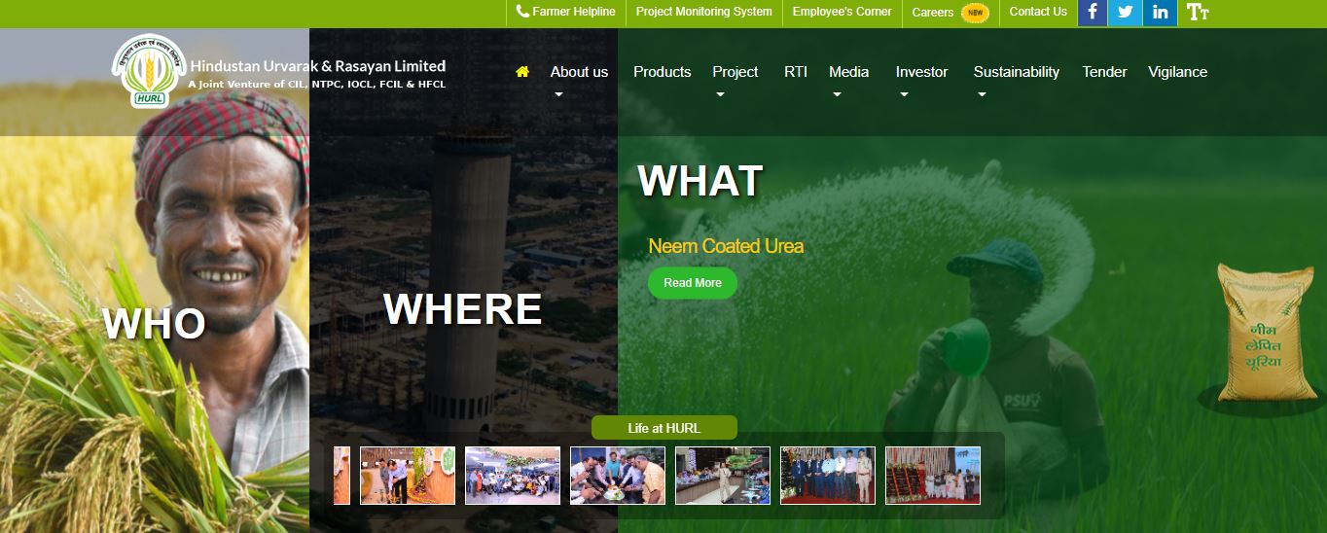Open the Contact Us link
This screenshot has width=1327, height=533.
[1038, 12]
